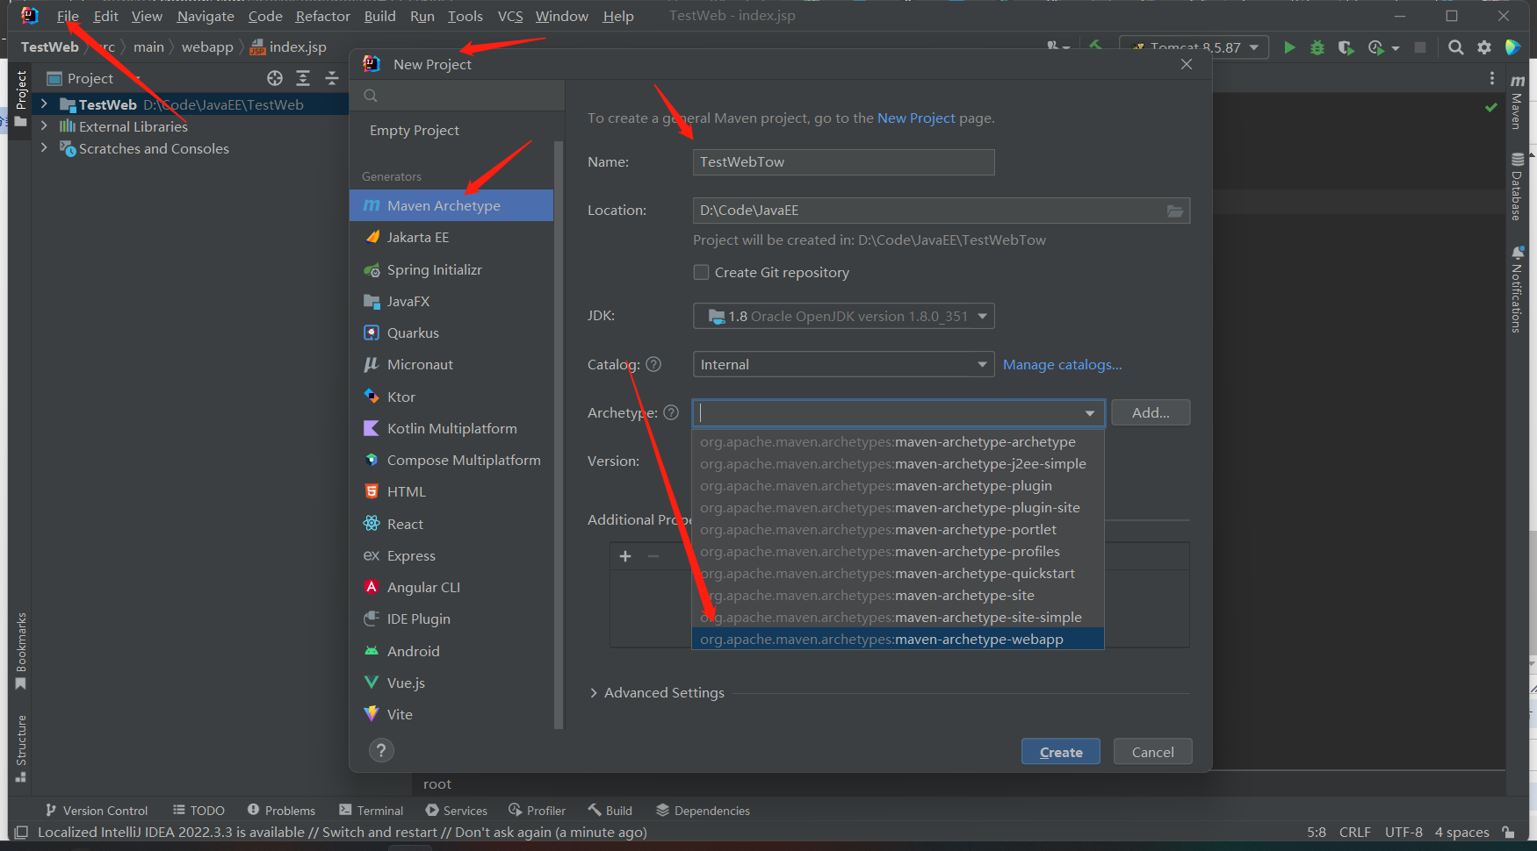Click tool window quick access icon in status bar
The image size is (1537, 851).
(21, 832)
